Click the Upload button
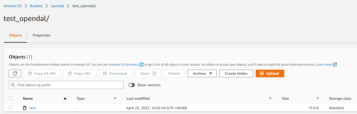The image size is (357, 114). 270,73
